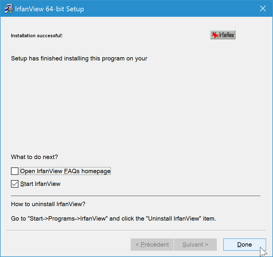The height and width of the screenshot is (257, 273).
Task: Click the disabled Précédent button
Action: (152, 245)
